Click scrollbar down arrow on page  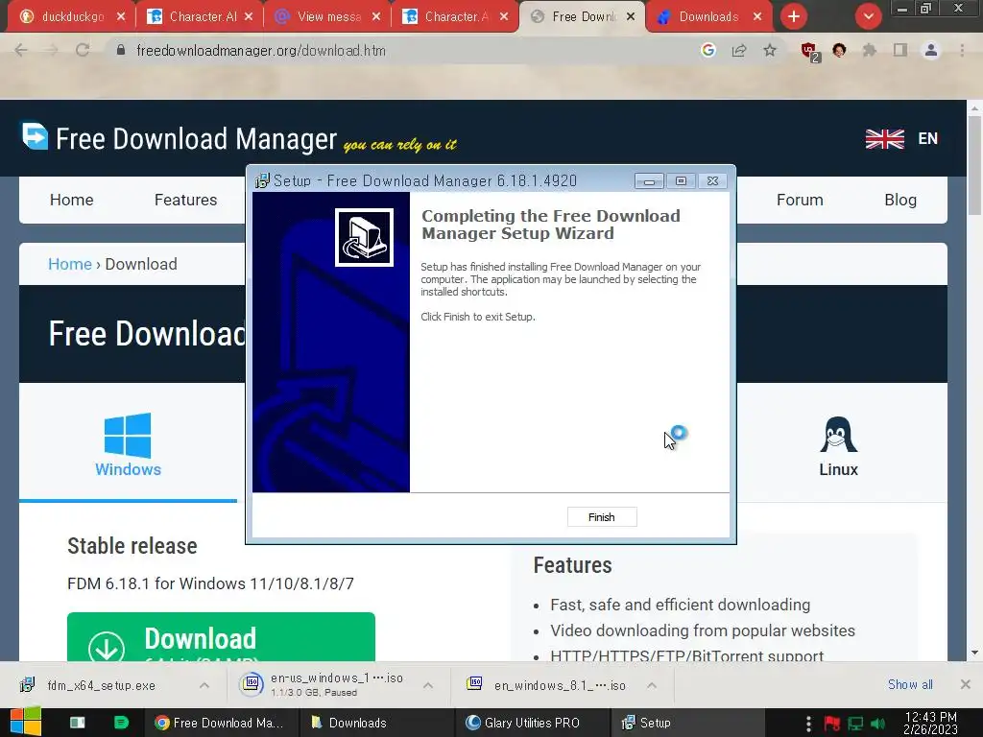click(x=975, y=653)
